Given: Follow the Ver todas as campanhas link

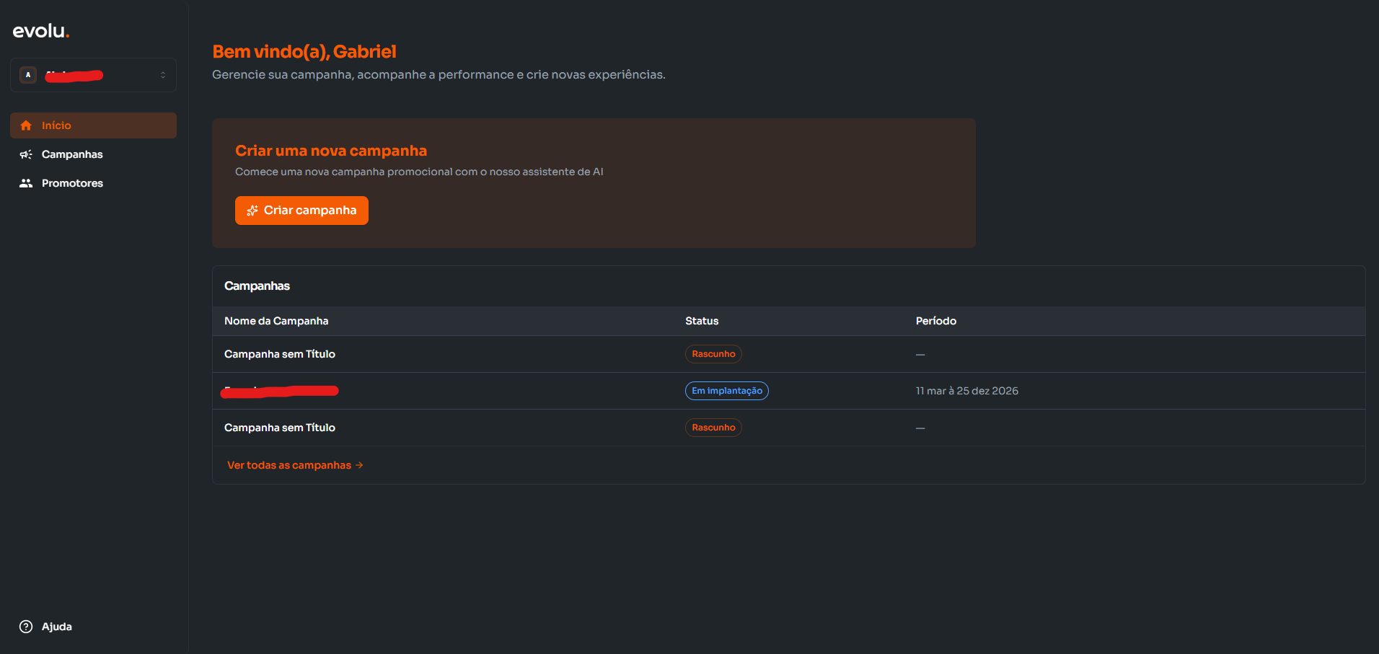Looking at the screenshot, I should click(289, 465).
